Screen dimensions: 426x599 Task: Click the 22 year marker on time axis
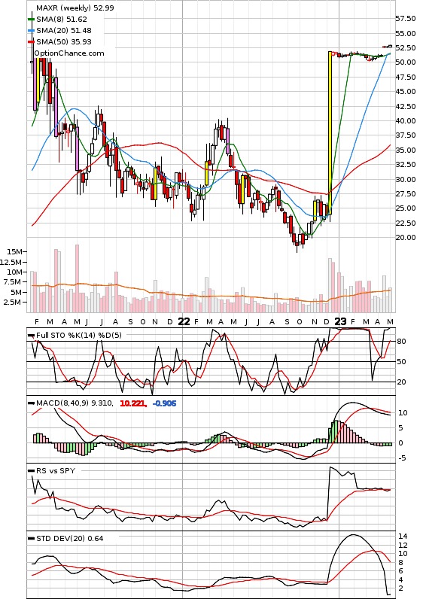click(x=184, y=321)
